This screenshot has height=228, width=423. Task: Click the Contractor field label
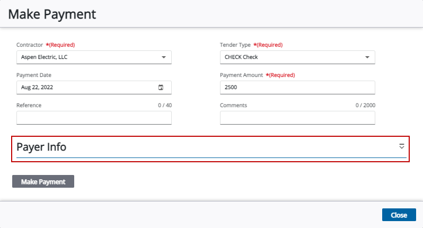click(30, 45)
